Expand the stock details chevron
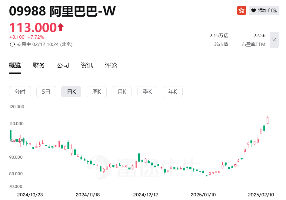286x200 pixels. (x=274, y=40)
